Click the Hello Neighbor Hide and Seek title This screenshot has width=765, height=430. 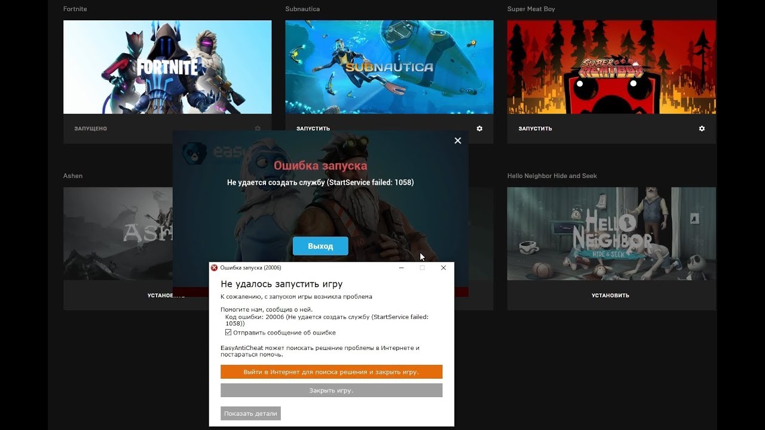(x=552, y=176)
